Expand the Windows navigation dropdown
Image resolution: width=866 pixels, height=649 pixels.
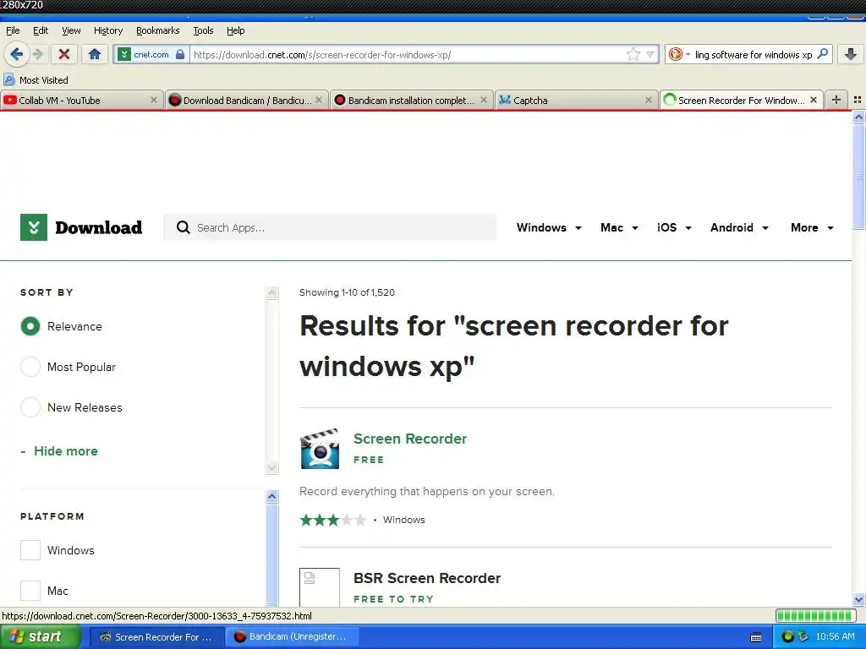pyautogui.click(x=549, y=227)
